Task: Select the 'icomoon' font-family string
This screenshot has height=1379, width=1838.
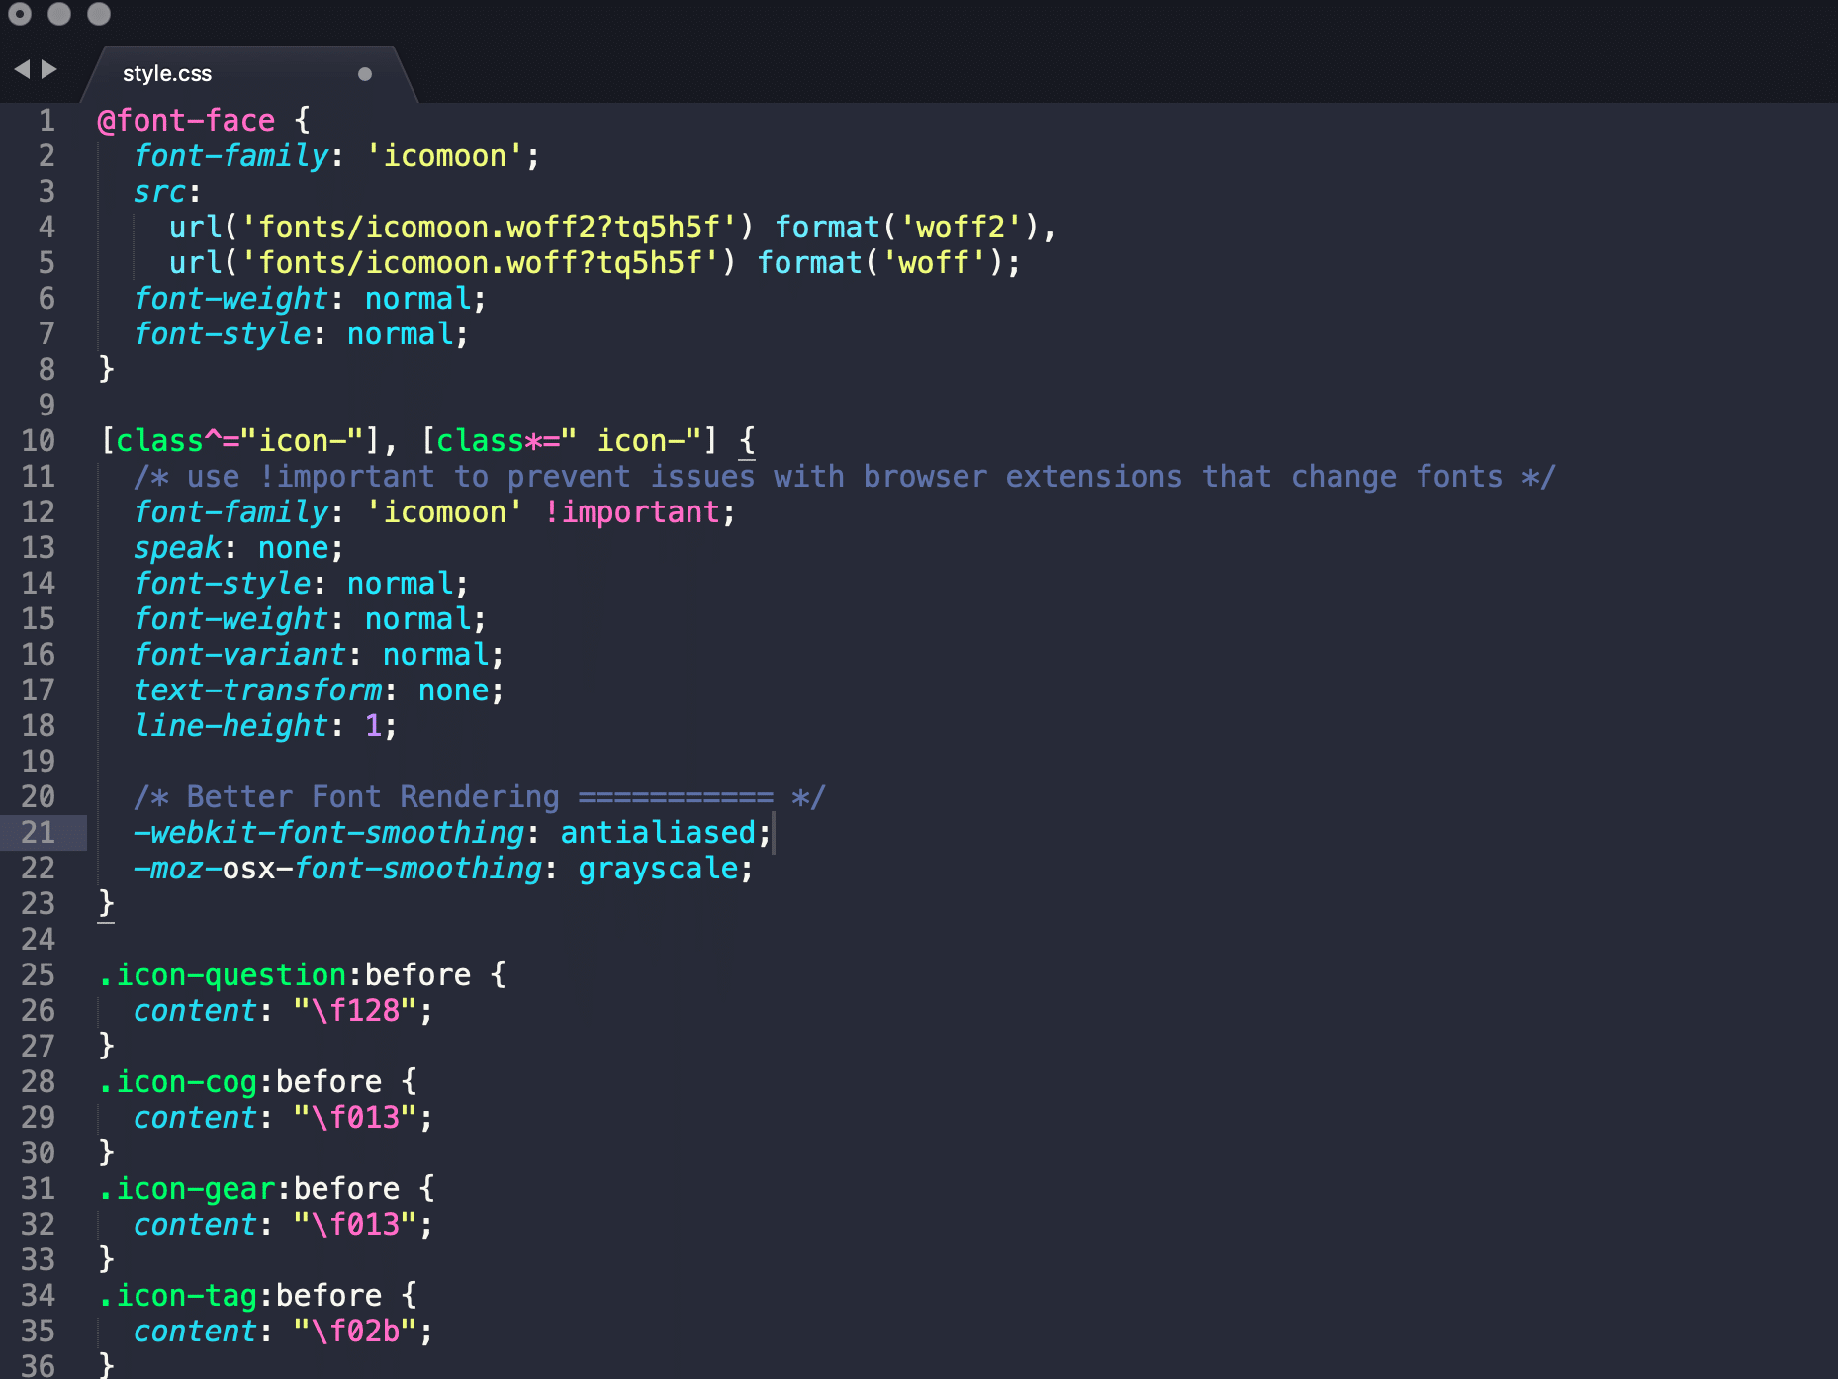Action: point(444,155)
